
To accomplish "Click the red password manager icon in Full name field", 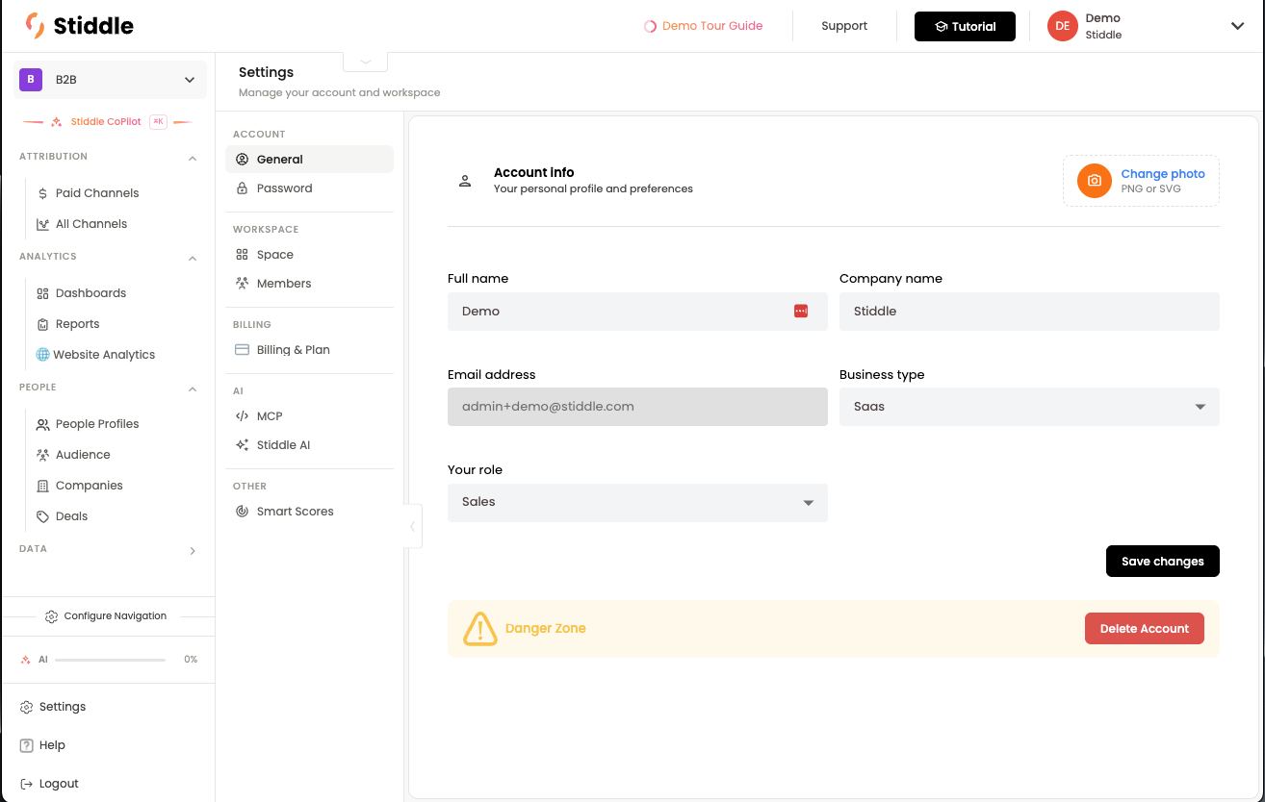I will (801, 311).
